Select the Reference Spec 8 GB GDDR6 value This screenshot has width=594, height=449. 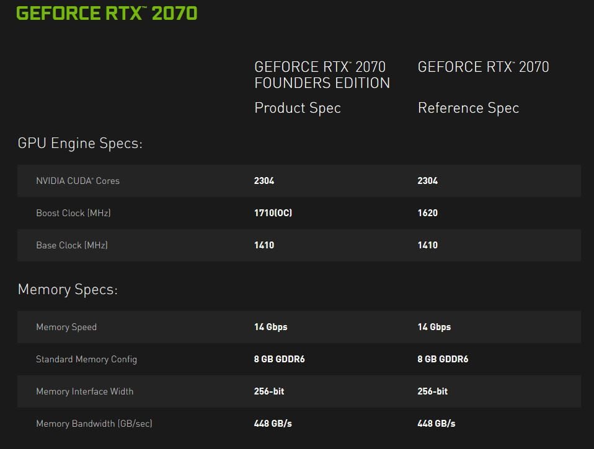(x=443, y=359)
